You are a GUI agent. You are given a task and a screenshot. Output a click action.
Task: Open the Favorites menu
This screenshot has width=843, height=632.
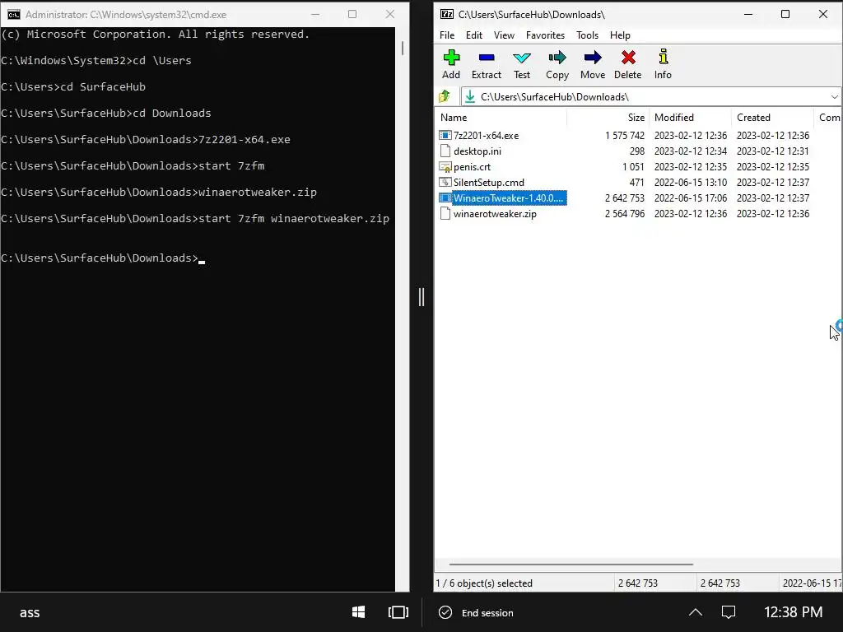click(x=545, y=35)
